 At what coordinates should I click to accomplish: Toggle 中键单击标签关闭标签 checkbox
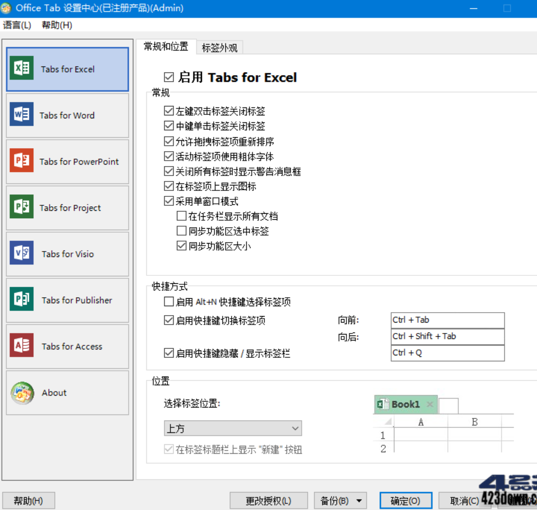tap(169, 126)
